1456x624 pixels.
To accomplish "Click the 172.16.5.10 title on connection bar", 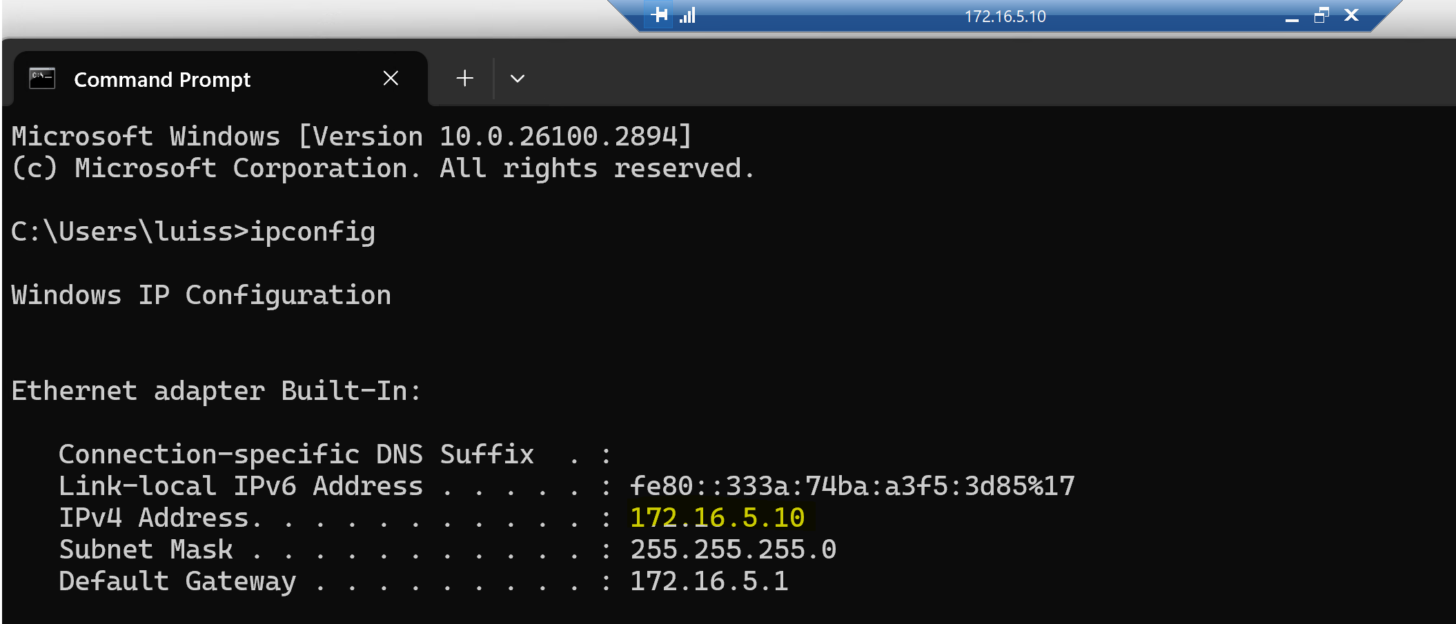I will click(1005, 17).
